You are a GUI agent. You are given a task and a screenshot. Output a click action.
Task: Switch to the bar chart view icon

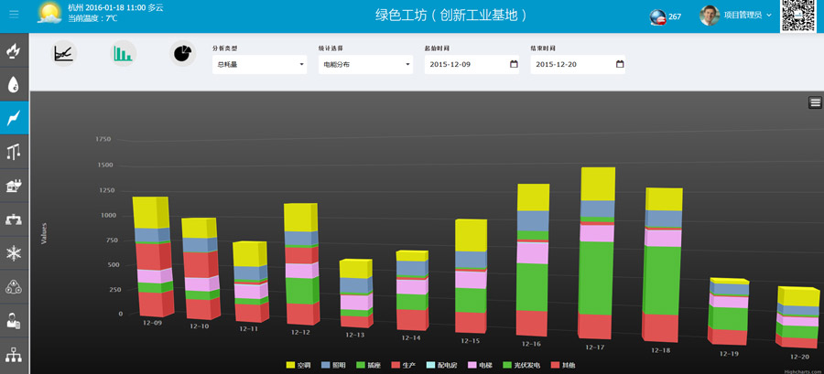pyautogui.click(x=123, y=54)
